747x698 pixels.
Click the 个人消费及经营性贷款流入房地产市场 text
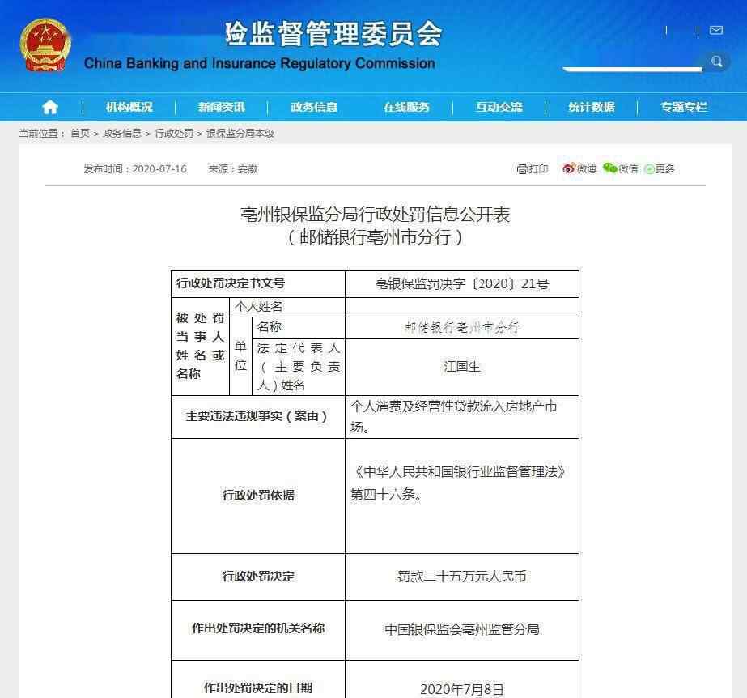[453, 416]
